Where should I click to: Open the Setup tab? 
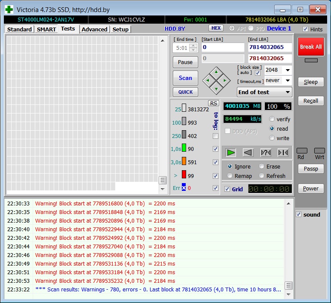[120, 29]
